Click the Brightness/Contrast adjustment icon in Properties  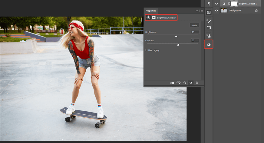tap(148, 17)
